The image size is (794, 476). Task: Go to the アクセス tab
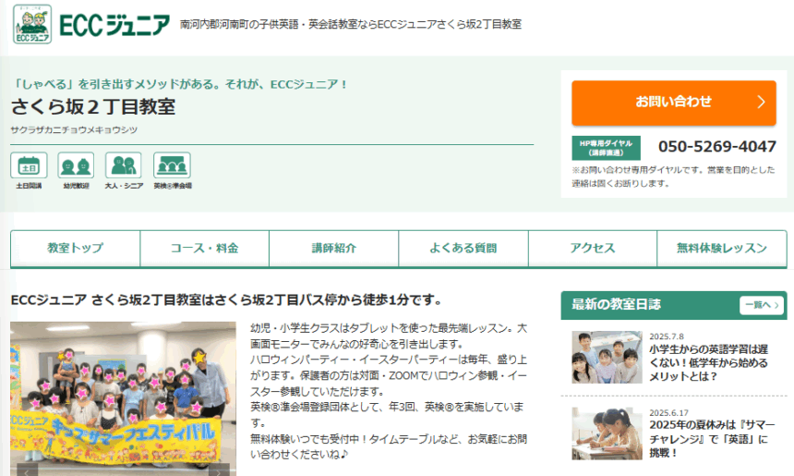[593, 249]
